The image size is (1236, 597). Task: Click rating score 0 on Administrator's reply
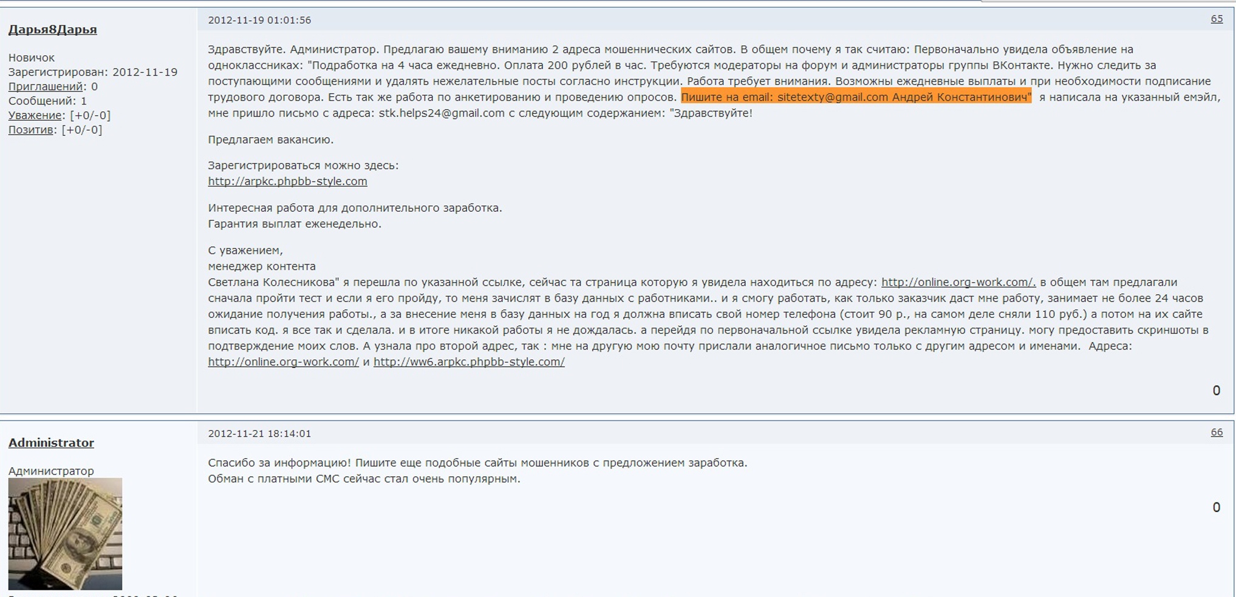1216,507
